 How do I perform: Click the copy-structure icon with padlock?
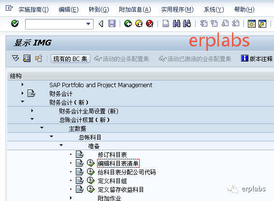39,58
